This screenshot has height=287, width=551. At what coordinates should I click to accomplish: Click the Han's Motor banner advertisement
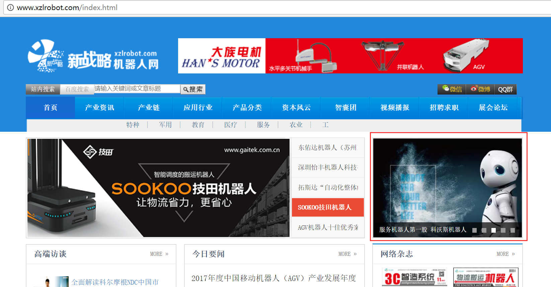[x=350, y=56]
